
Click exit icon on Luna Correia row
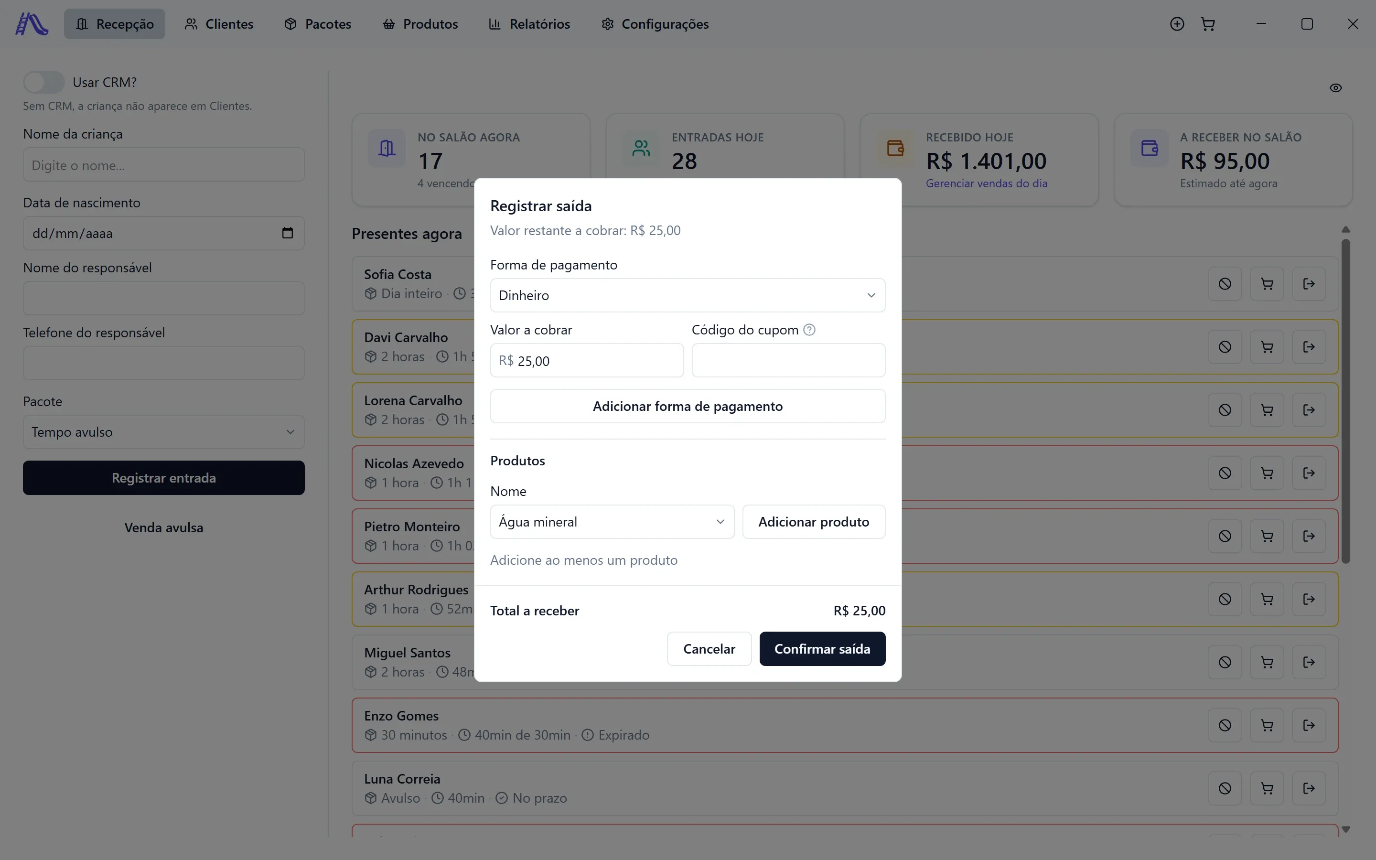click(1309, 789)
